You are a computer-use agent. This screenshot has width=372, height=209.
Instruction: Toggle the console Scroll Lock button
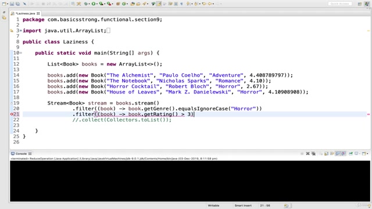pos(327,154)
